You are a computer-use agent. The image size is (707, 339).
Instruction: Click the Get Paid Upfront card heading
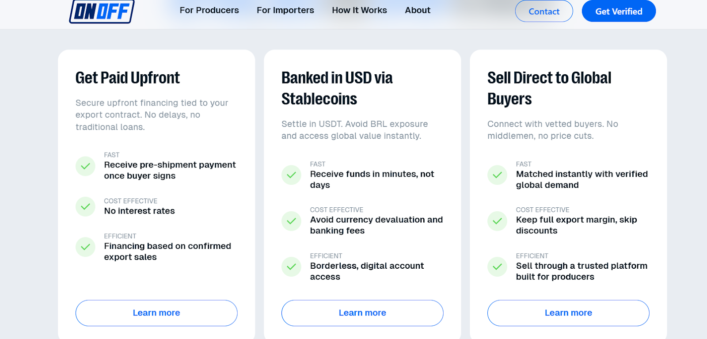point(127,78)
